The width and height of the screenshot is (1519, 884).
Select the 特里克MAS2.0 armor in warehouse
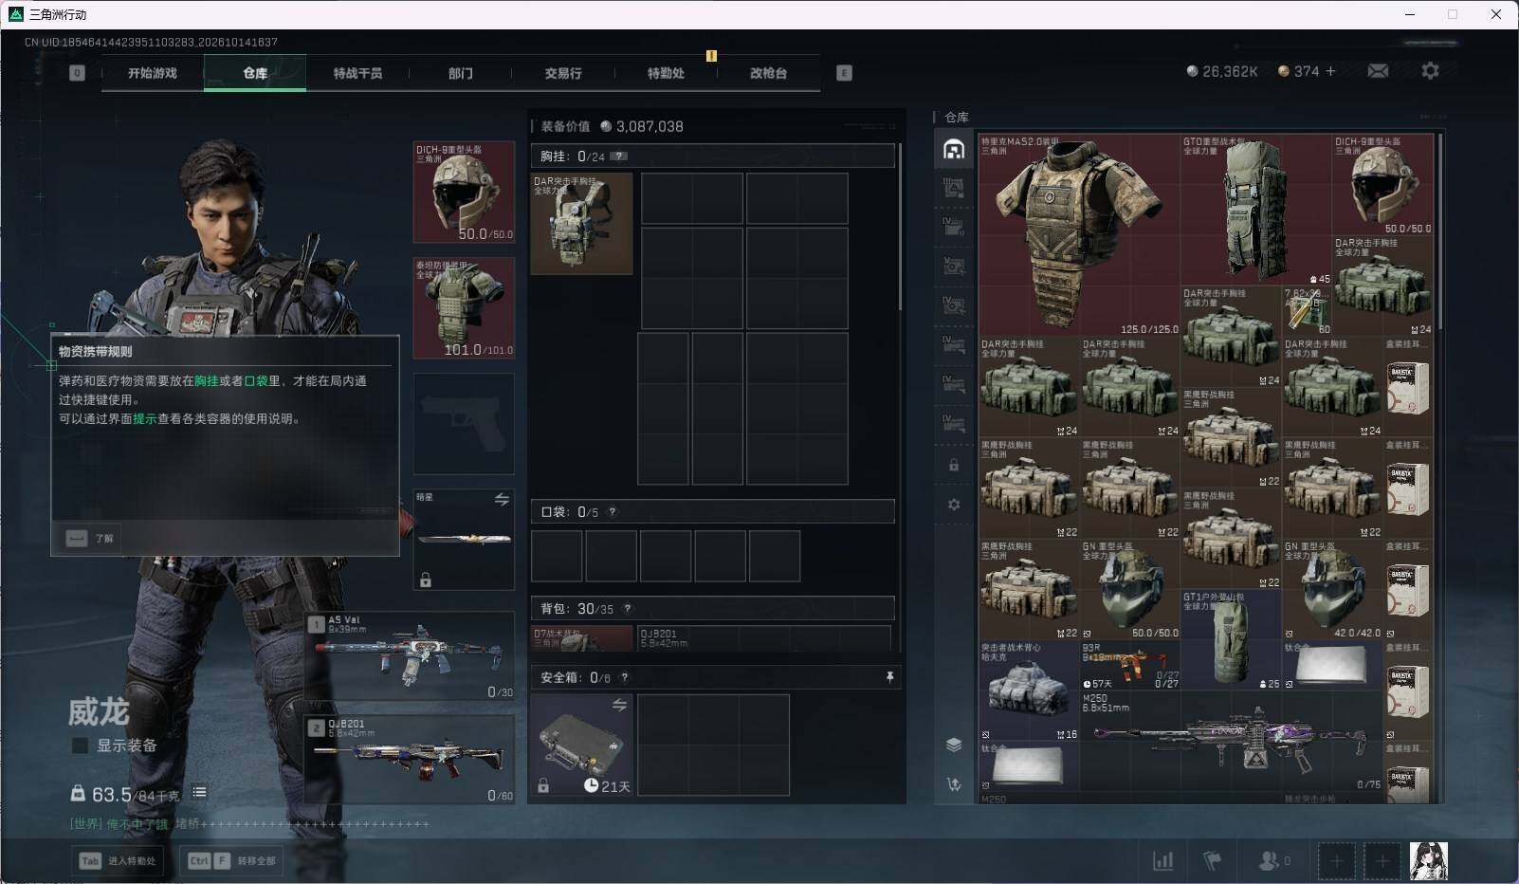pyautogui.click(x=1079, y=234)
